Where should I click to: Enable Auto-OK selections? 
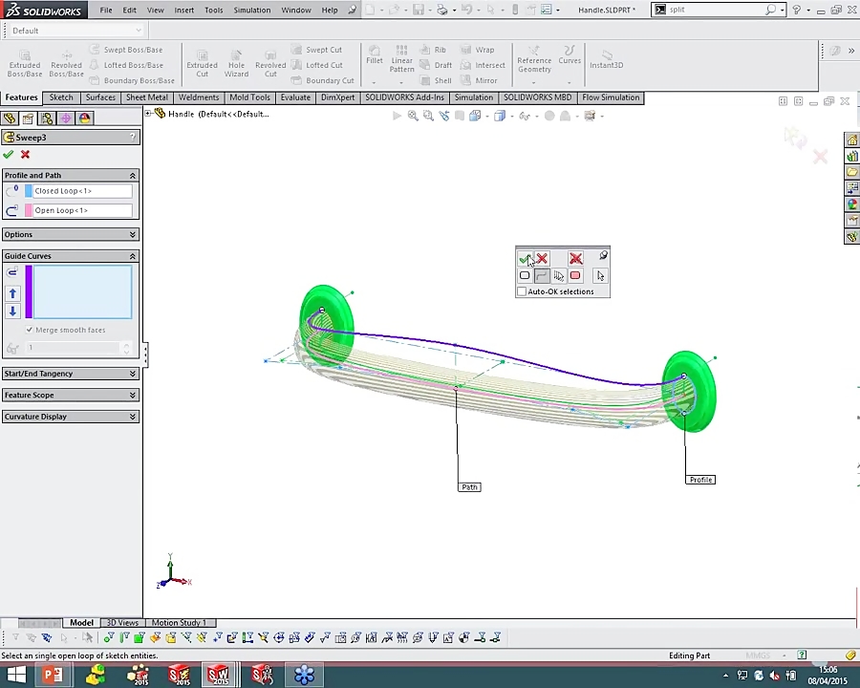coord(522,291)
